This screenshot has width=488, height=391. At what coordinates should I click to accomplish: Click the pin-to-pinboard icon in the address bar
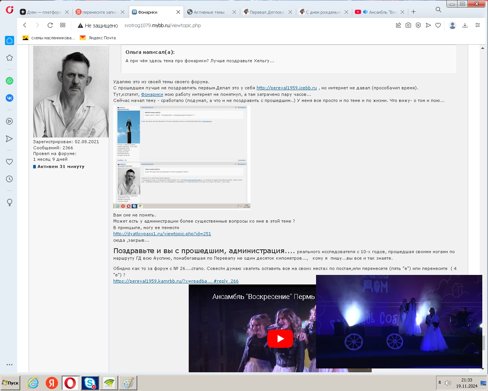(398, 25)
